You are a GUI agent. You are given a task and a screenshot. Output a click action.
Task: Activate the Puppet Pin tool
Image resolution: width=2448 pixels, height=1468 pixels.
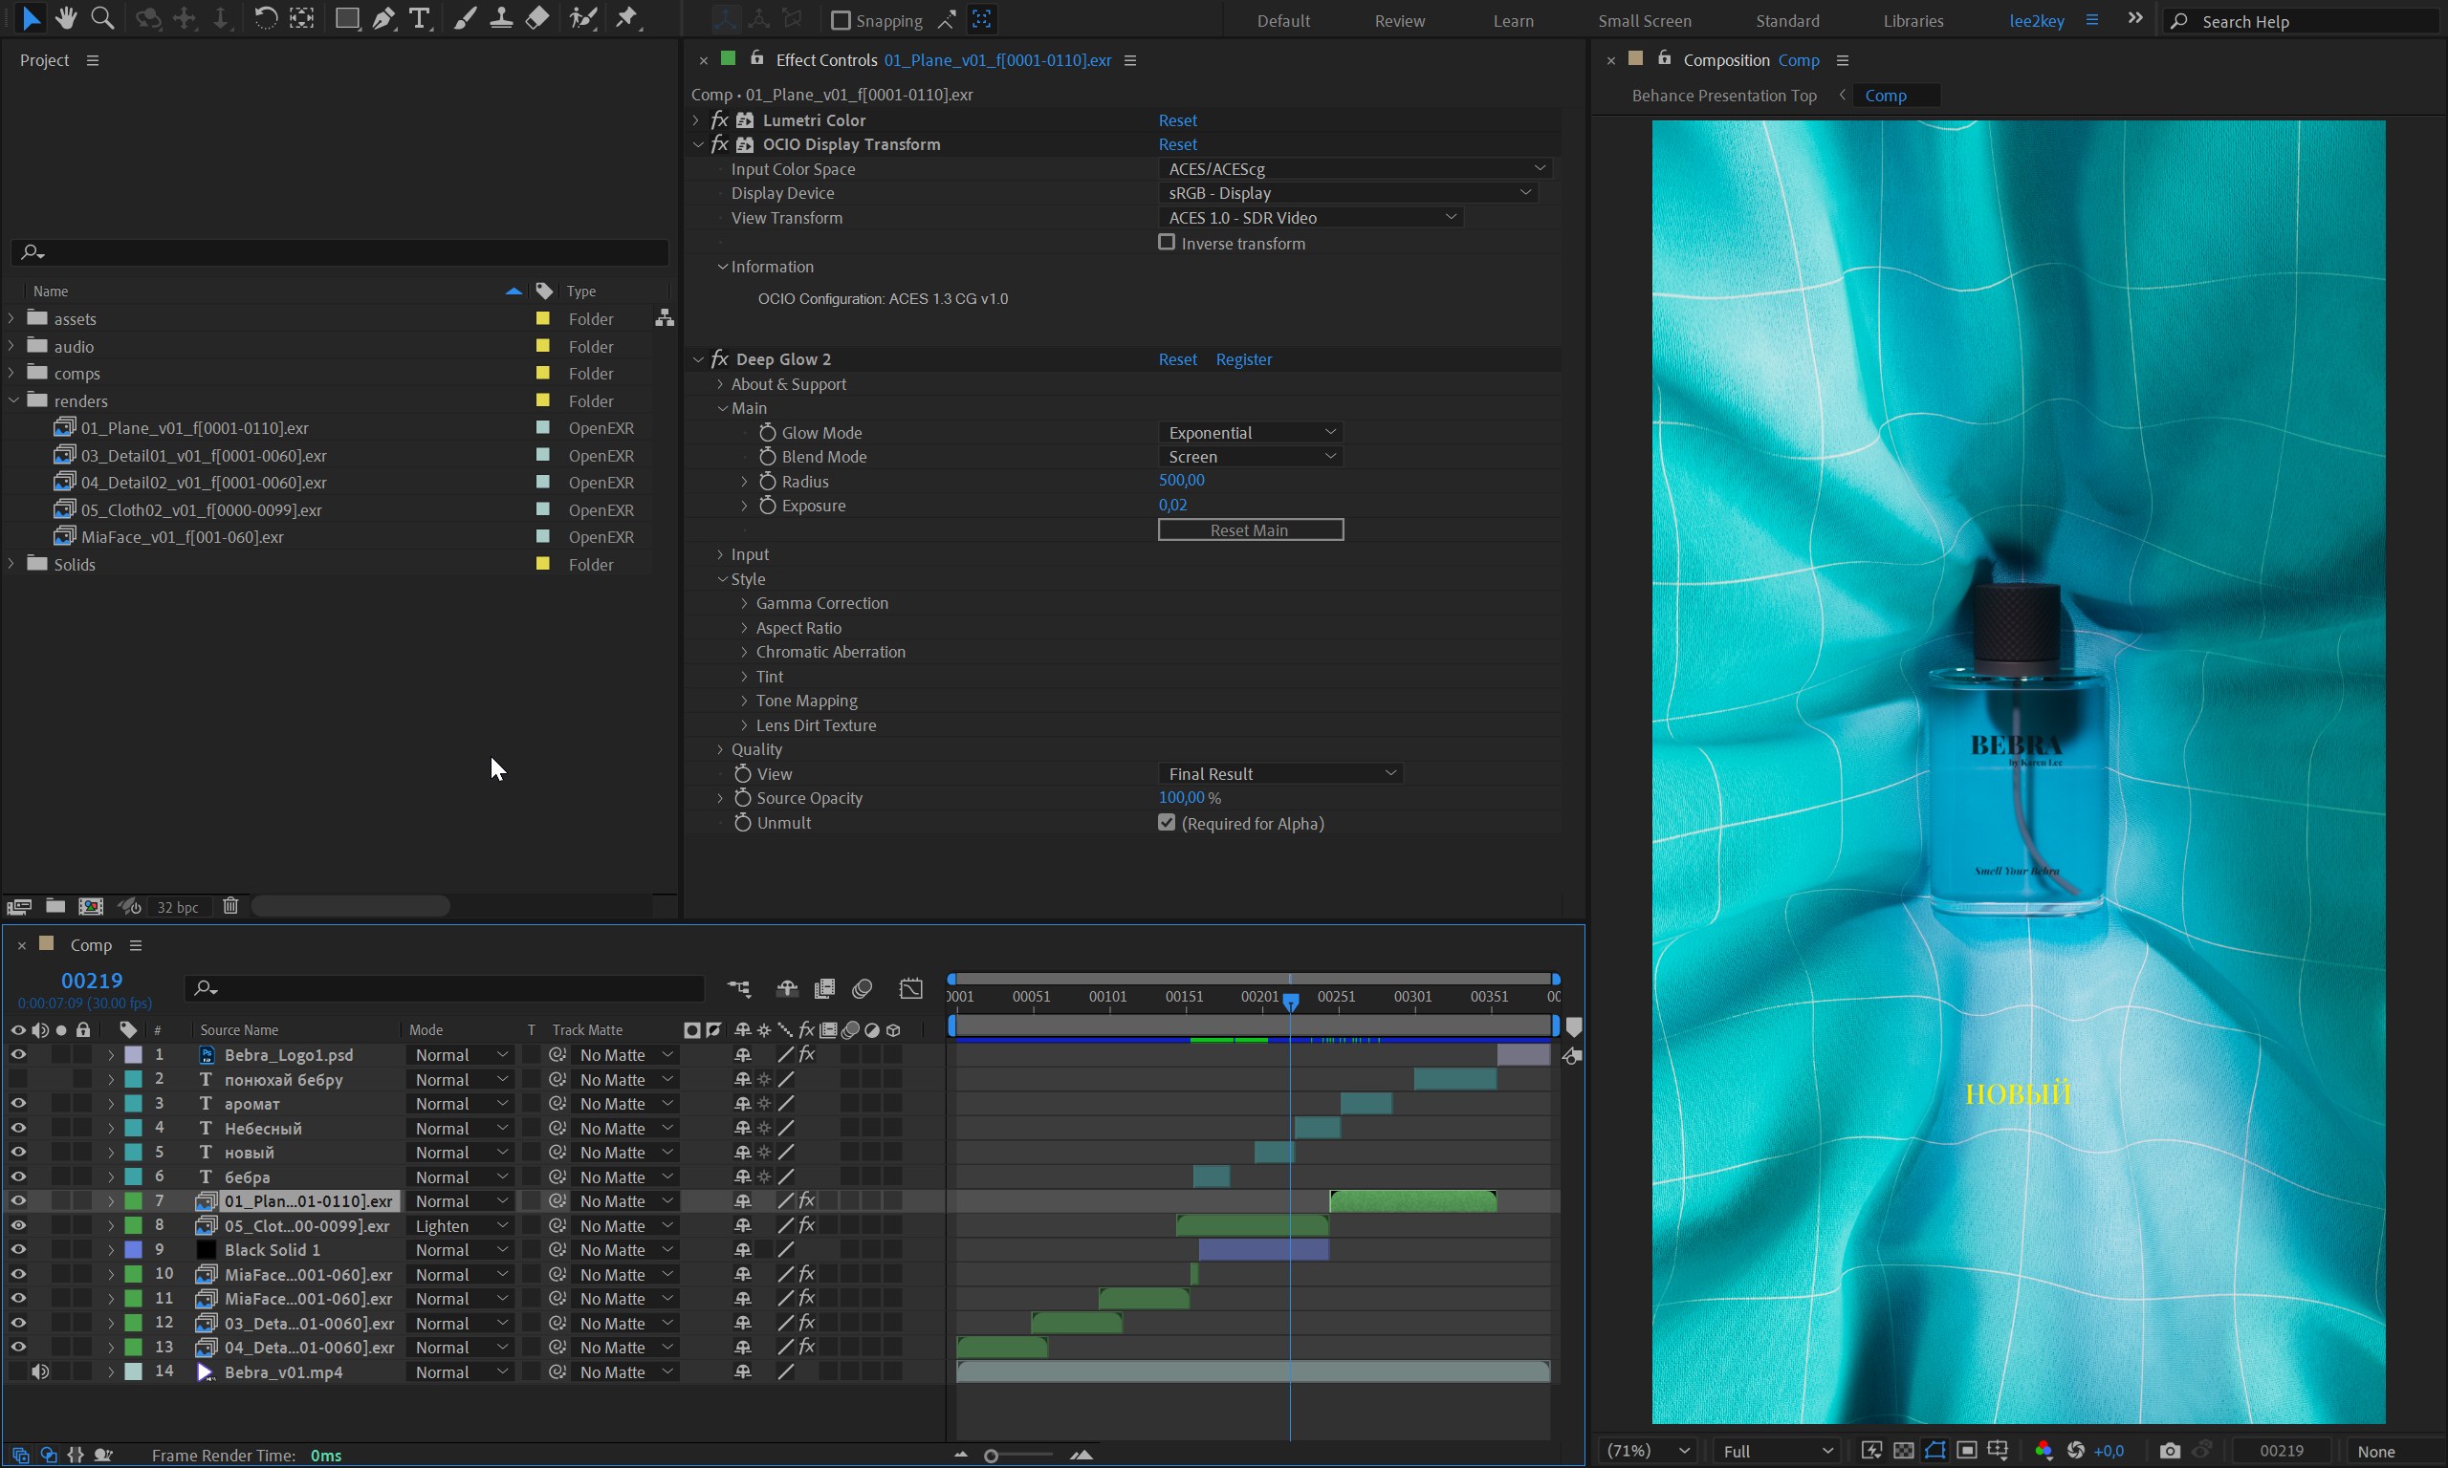[627, 18]
